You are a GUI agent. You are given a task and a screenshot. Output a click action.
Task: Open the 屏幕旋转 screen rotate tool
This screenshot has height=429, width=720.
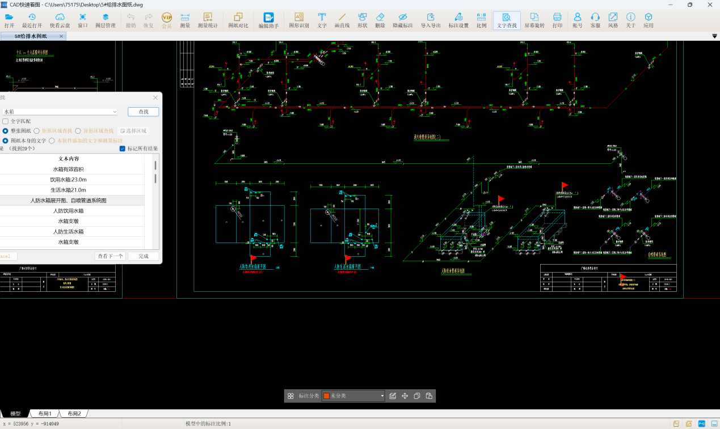(534, 20)
